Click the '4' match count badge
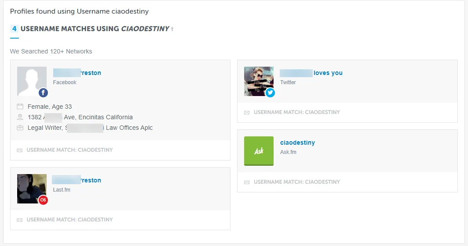 [15, 29]
